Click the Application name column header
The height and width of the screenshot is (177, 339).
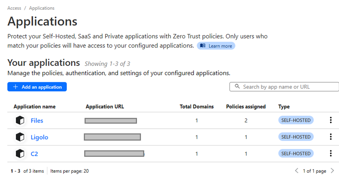coord(35,107)
